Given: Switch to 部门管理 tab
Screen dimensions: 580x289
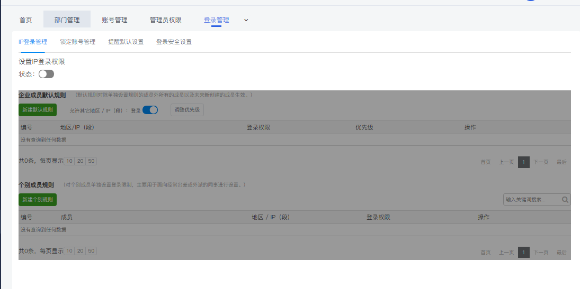Looking at the screenshot, I should pyautogui.click(x=67, y=20).
